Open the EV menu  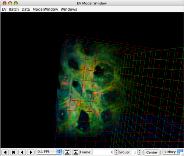4,9
